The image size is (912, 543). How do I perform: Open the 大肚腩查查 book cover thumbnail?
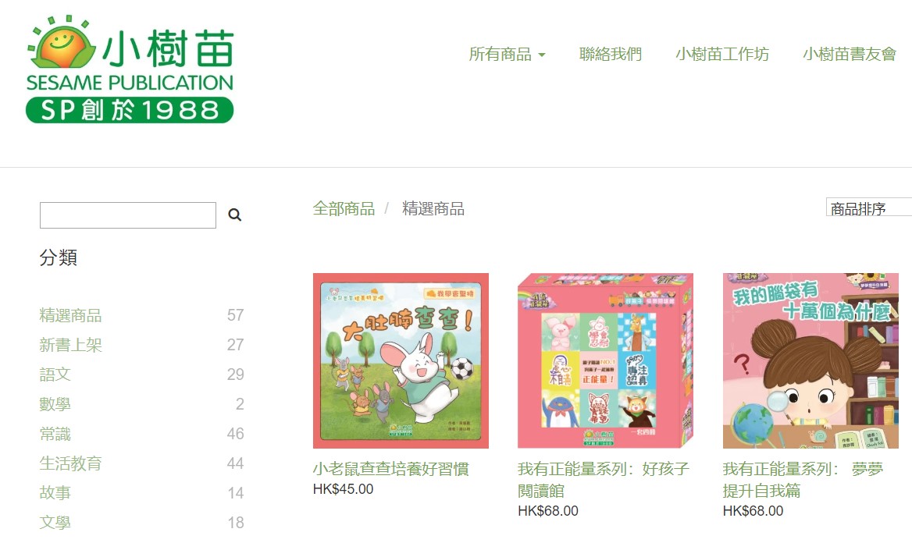401,361
